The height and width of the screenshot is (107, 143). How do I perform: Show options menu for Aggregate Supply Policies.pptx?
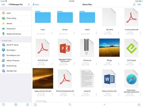(74, 64)
